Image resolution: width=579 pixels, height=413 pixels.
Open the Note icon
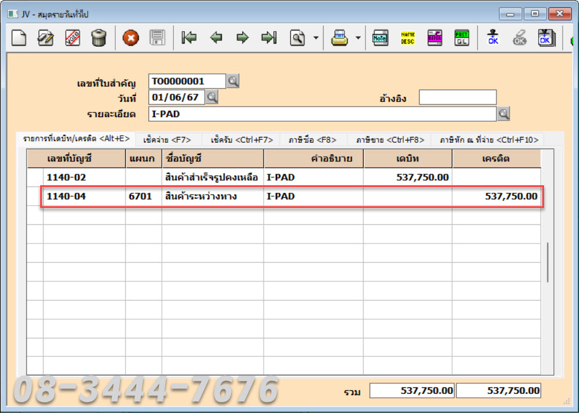pyautogui.click(x=381, y=38)
